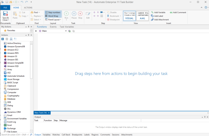Screen dimensions: 209x136
Task: Expand the Main function triangle
Action: [36, 31]
